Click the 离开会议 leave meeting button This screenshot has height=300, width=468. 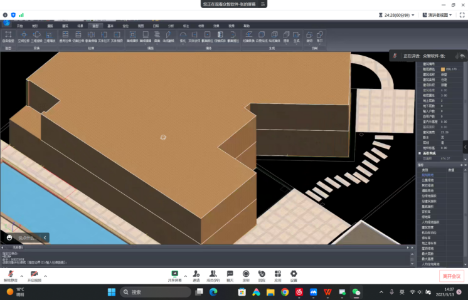pos(451,276)
